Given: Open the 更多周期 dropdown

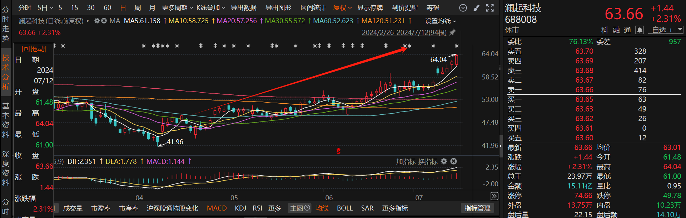Looking at the screenshot, I should (177, 8).
